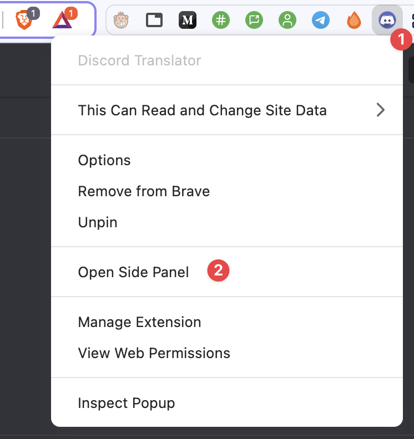Image resolution: width=414 pixels, height=439 pixels.
Task: Open the folder tab extension icon
Action: coord(154,20)
